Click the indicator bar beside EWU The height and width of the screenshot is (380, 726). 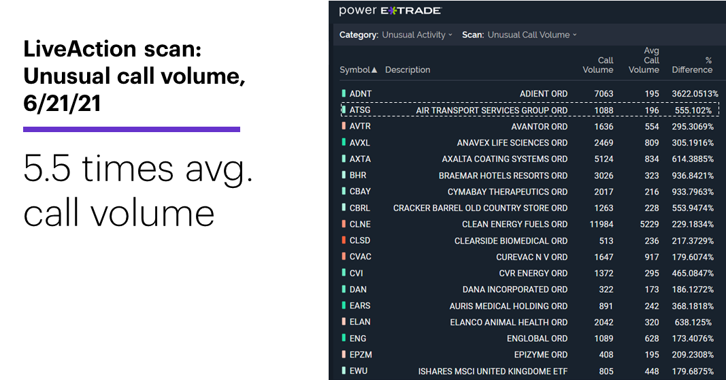pos(344,370)
